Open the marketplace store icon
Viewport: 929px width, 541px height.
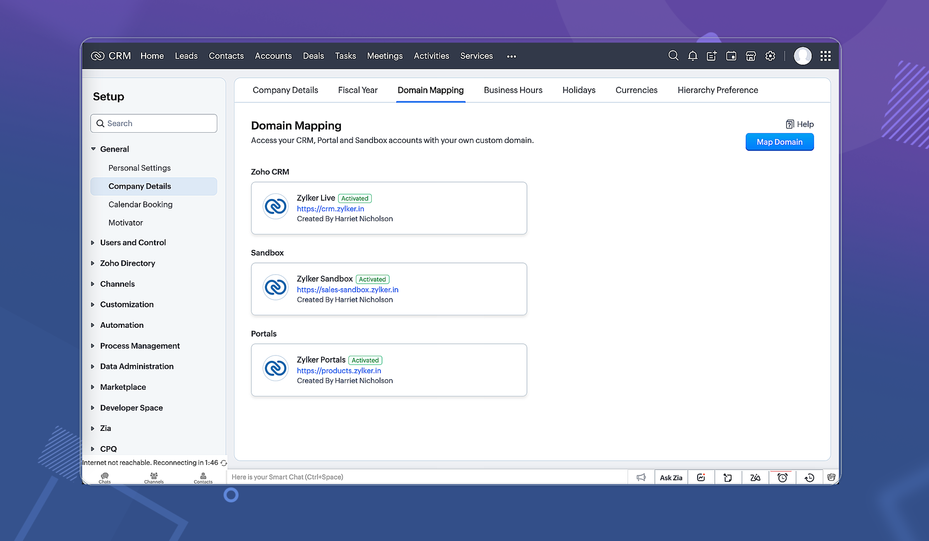click(750, 56)
